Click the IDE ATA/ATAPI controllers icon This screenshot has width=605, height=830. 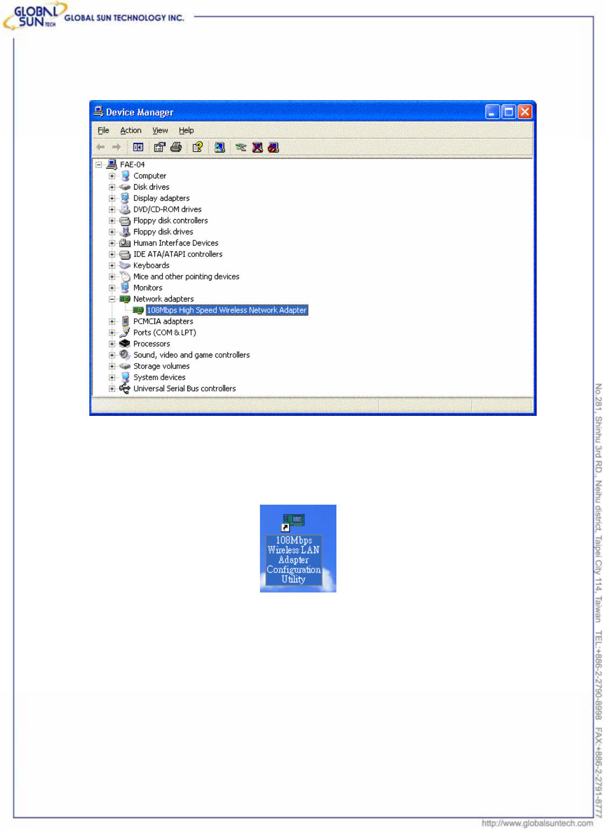click(125, 254)
